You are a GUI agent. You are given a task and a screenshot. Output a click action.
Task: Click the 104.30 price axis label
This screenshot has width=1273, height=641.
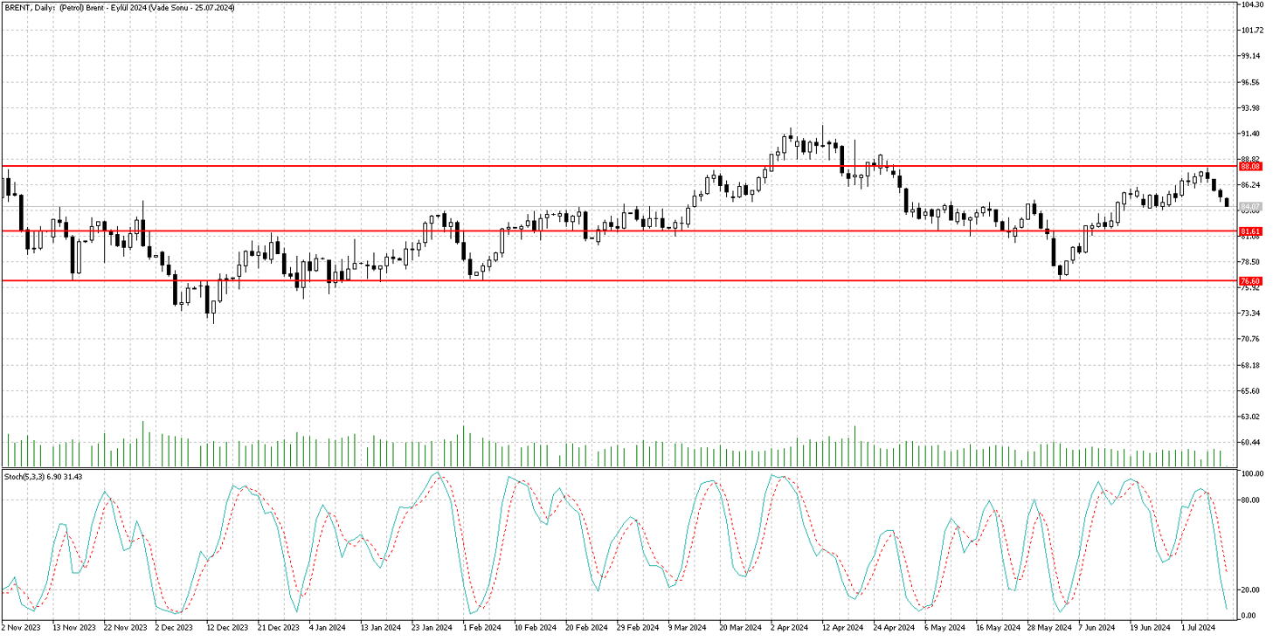point(1253,4)
